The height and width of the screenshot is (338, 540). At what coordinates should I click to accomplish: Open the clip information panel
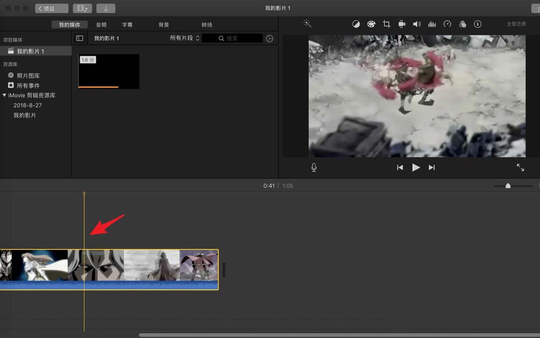pos(477,24)
